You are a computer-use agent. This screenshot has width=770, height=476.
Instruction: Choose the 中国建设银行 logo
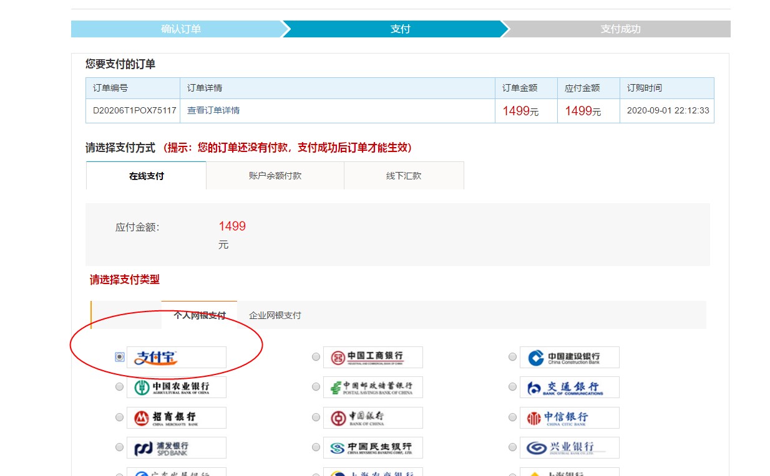click(569, 357)
